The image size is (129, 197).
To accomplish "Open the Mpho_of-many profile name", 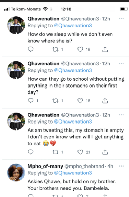I will [x=45, y=166].
